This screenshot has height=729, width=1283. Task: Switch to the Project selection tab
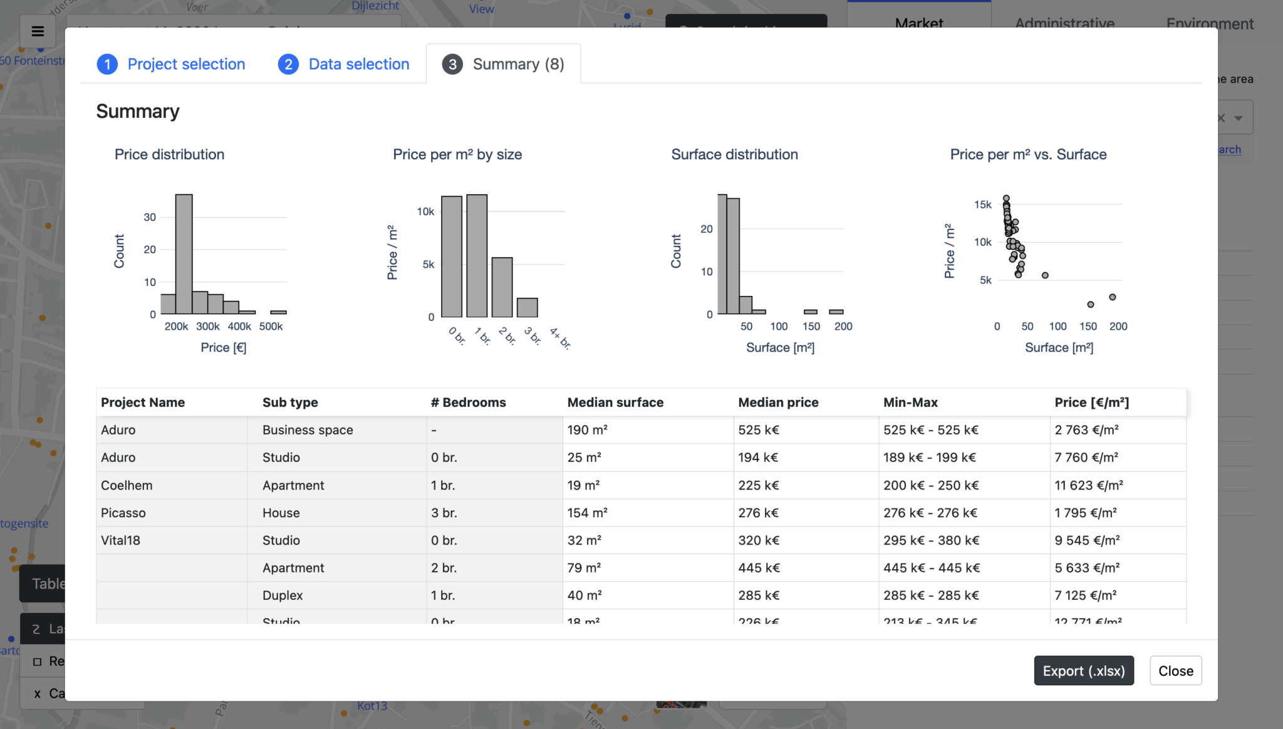click(185, 64)
